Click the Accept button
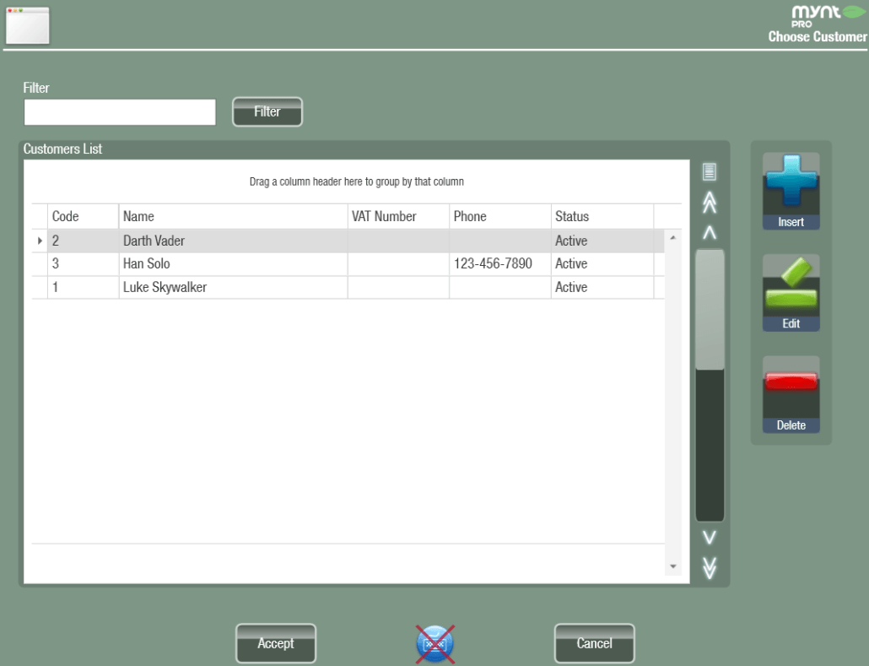Screen dimensions: 869x666 pos(275,642)
